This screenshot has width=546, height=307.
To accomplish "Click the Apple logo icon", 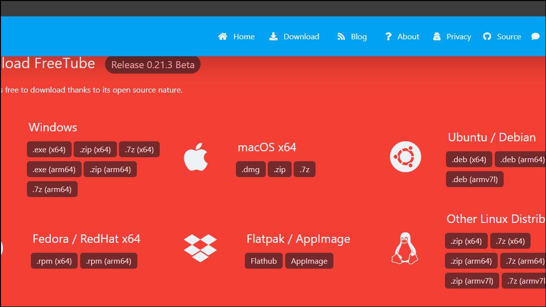I will pos(196,157).
